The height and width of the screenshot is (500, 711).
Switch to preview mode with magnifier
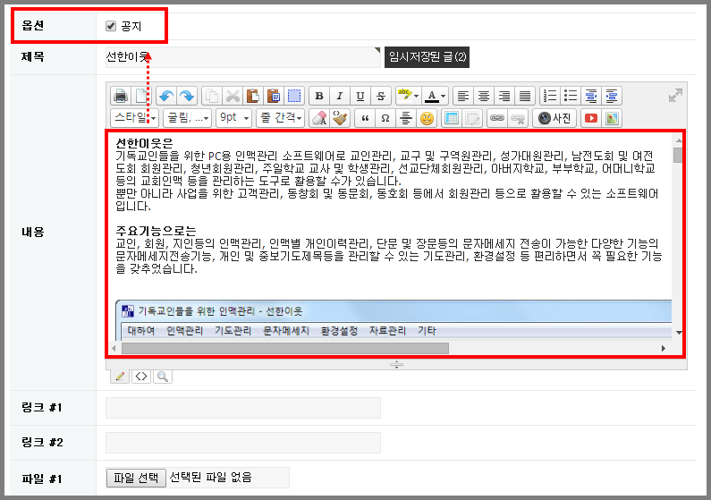[163, 377]
